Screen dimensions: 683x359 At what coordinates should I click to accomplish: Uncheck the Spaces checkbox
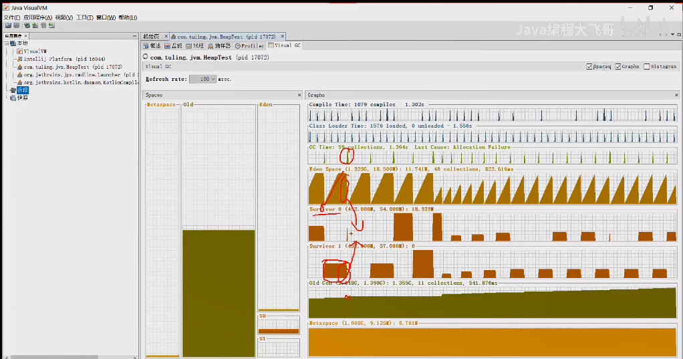[x=589, y=67]
